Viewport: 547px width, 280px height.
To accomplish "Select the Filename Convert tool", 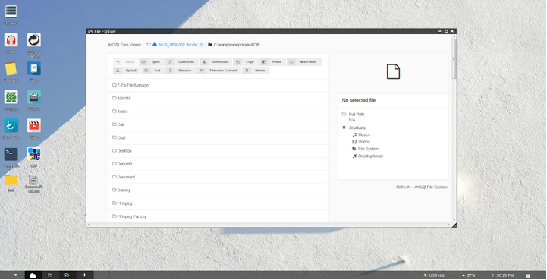I will (x=219, y=71).
